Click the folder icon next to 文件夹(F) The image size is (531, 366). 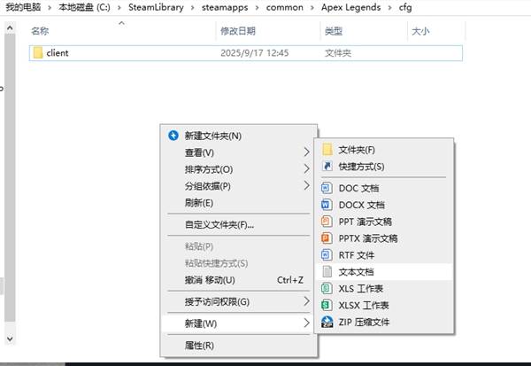327,150
